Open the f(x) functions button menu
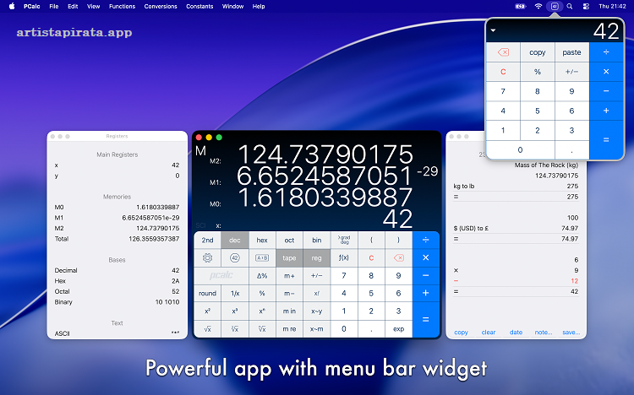This screenshot has width=634, height=395. point(344,257)
